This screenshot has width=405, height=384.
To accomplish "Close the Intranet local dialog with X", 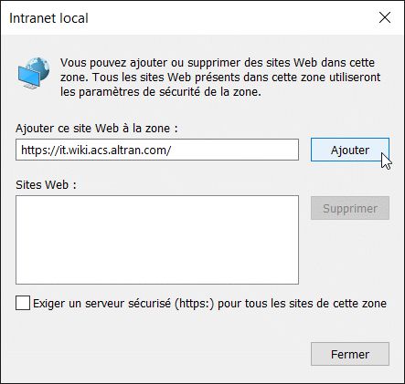I will tap(385, 17).
